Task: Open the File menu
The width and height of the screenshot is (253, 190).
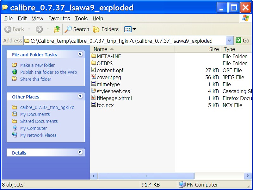Action: [x=9, y=18]
